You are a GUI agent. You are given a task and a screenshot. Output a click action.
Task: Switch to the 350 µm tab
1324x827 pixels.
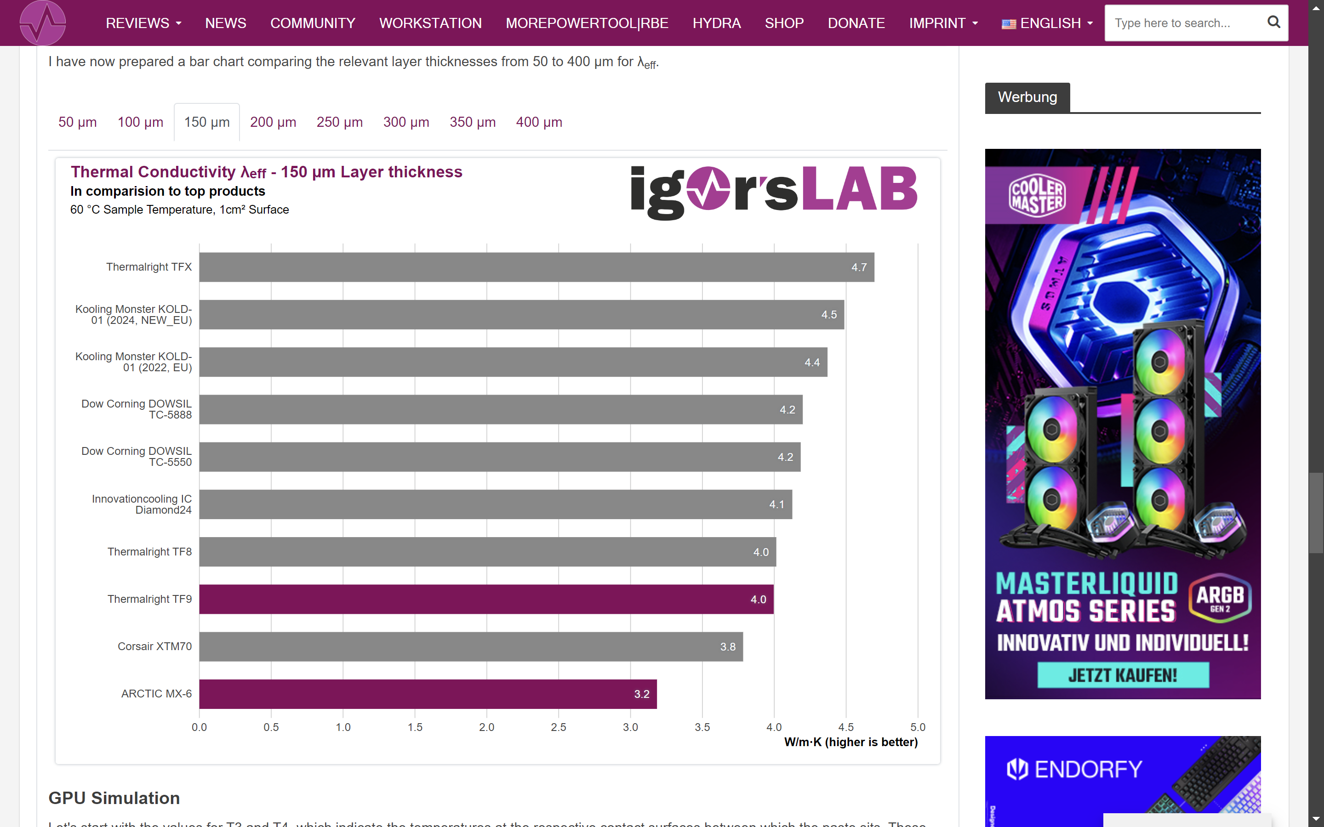click(472, 122)
